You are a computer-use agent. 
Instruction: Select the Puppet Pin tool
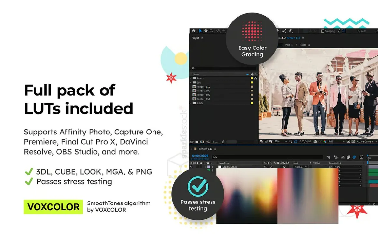coord(290,31)
